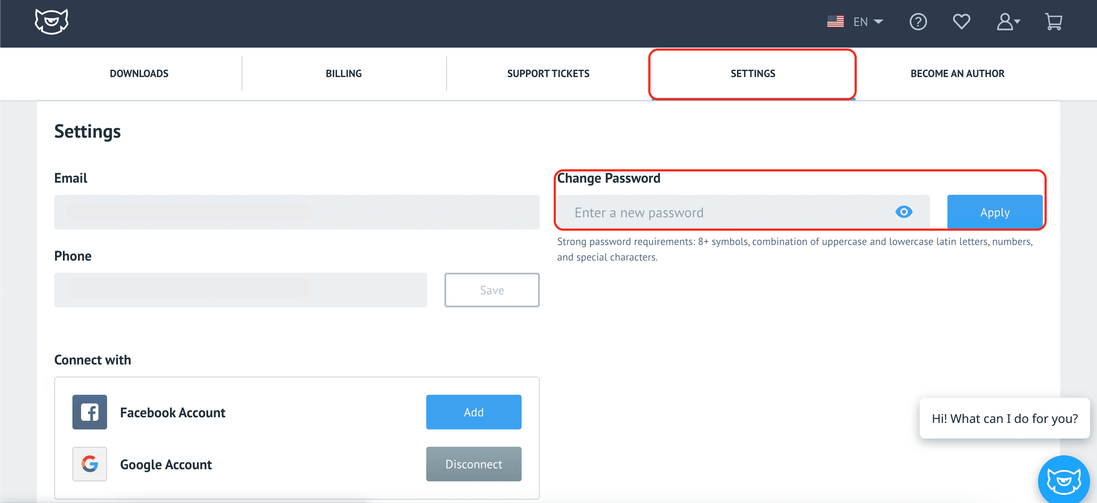Click the Google logo icon

pos(90,464)
